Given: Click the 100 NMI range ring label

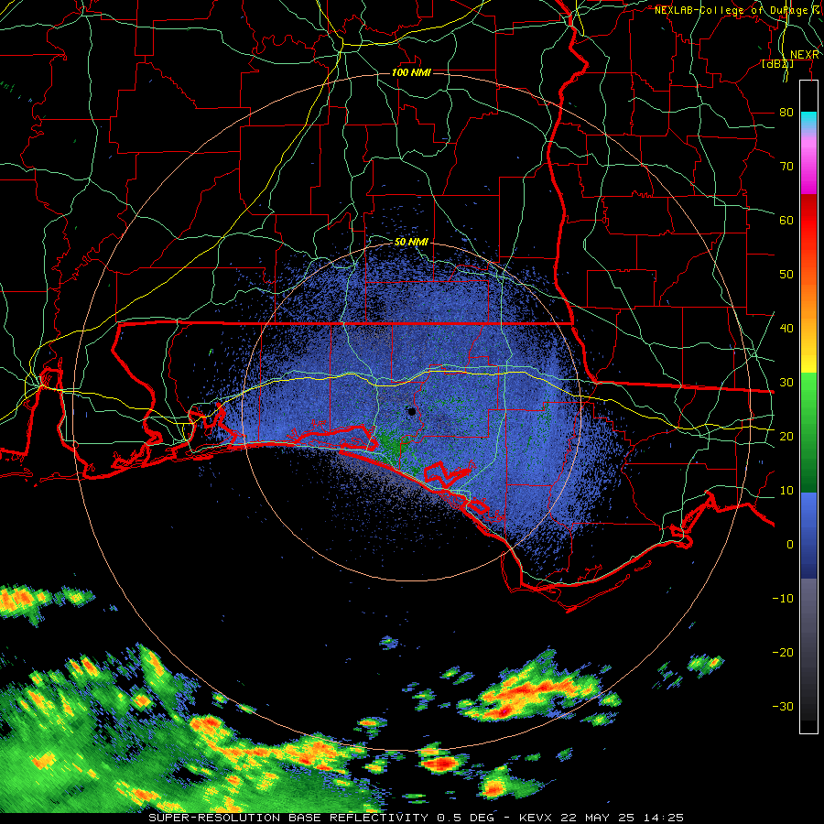Looking at the screenshot, I should click(x=411, y=72).
